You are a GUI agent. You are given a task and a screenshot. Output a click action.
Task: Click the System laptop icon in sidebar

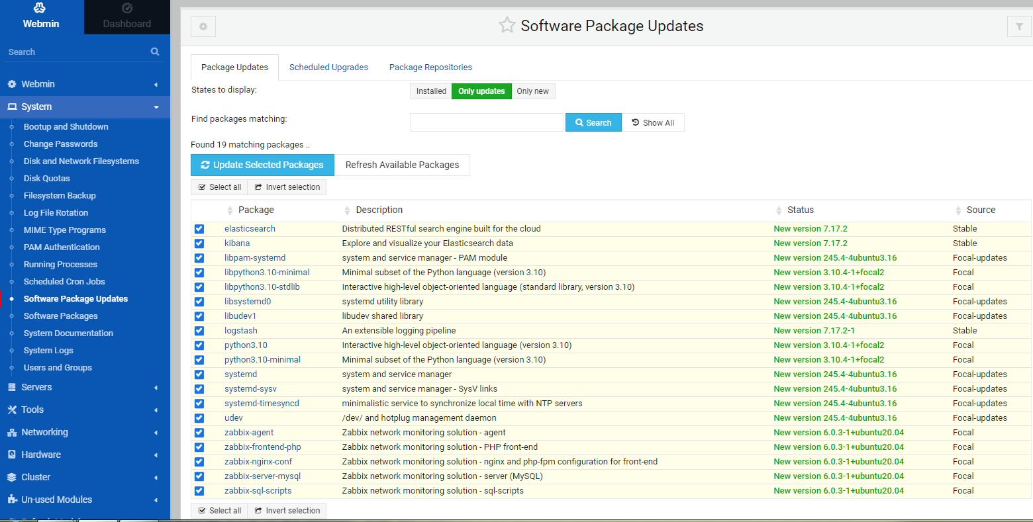pos(12,107)
